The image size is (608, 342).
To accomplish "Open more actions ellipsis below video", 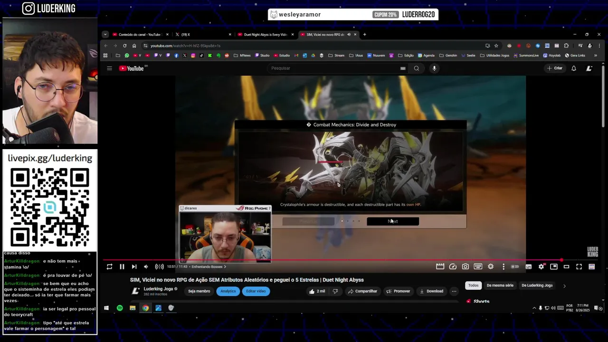I will 454,291.
